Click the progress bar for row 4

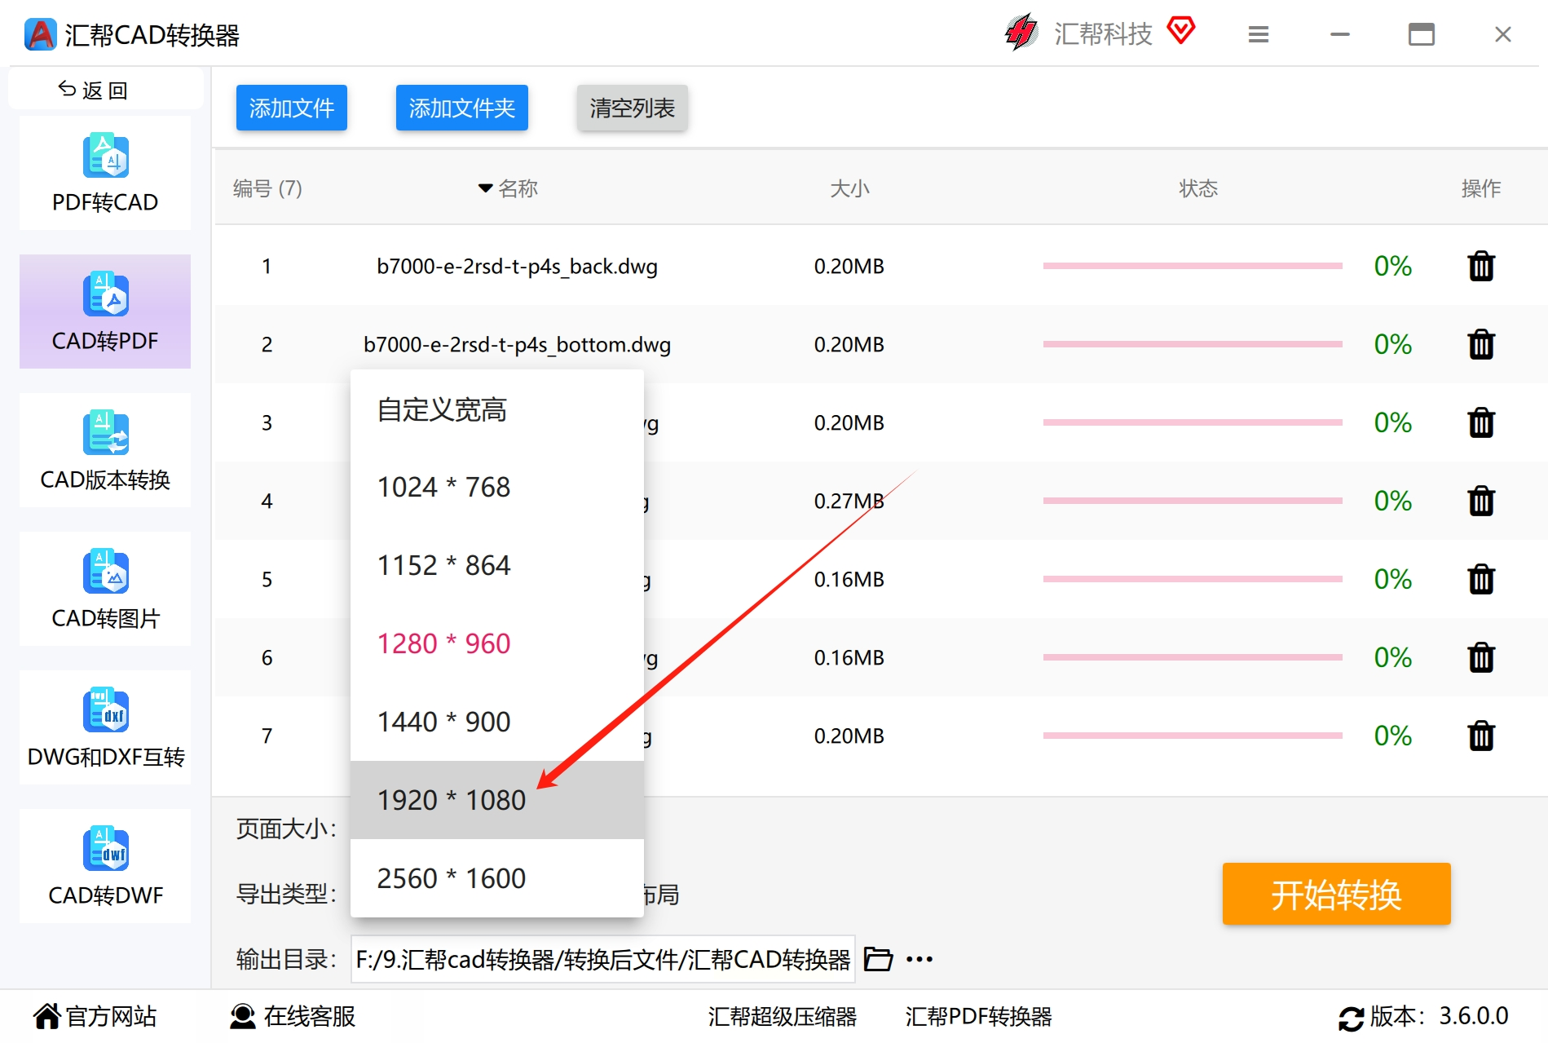(x=1193, y=501)
